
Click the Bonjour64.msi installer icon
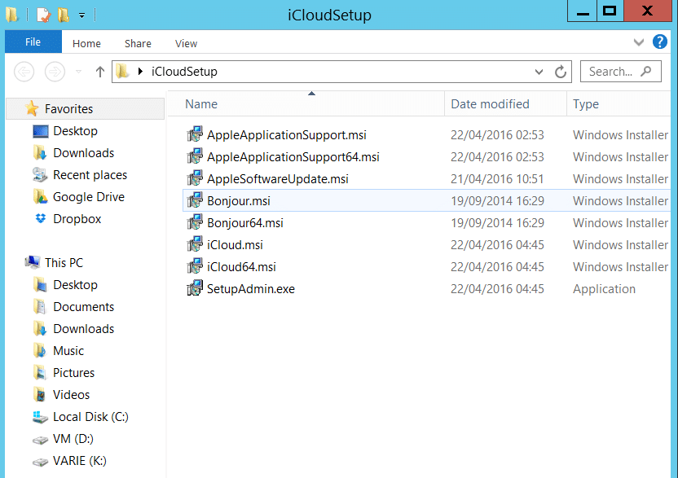(x=195, y=222)
